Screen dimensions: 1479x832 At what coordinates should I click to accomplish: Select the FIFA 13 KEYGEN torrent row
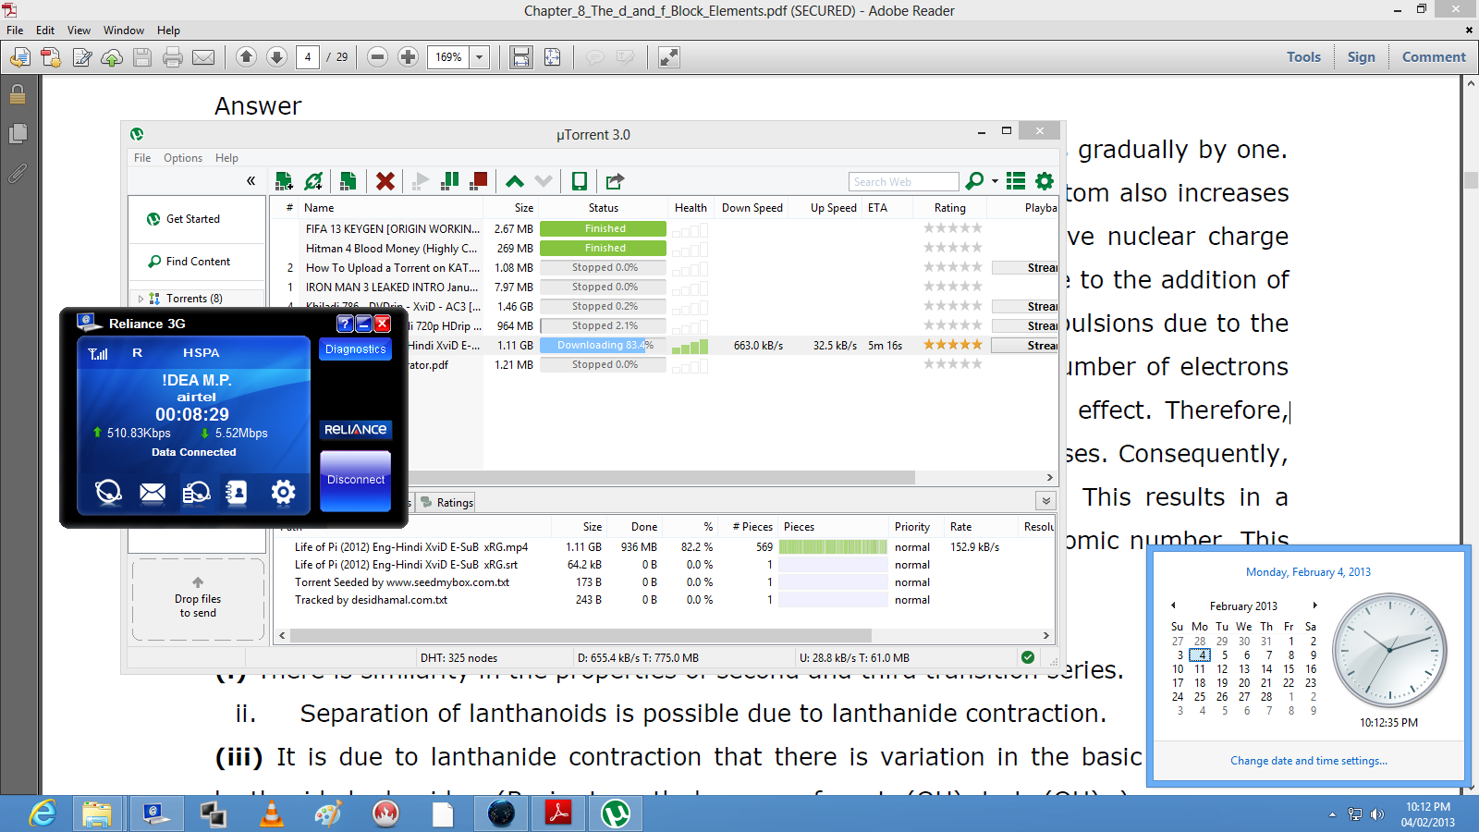pyautogui.click(x=663, y=228)
